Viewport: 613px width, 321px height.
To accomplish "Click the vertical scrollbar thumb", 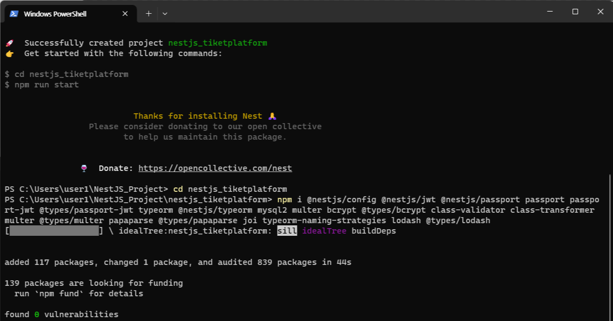I will 611,248.
